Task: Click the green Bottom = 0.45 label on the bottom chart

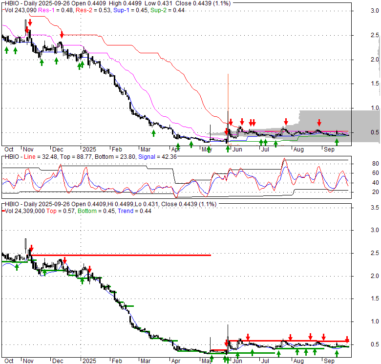Action: [x=96, y=211]
